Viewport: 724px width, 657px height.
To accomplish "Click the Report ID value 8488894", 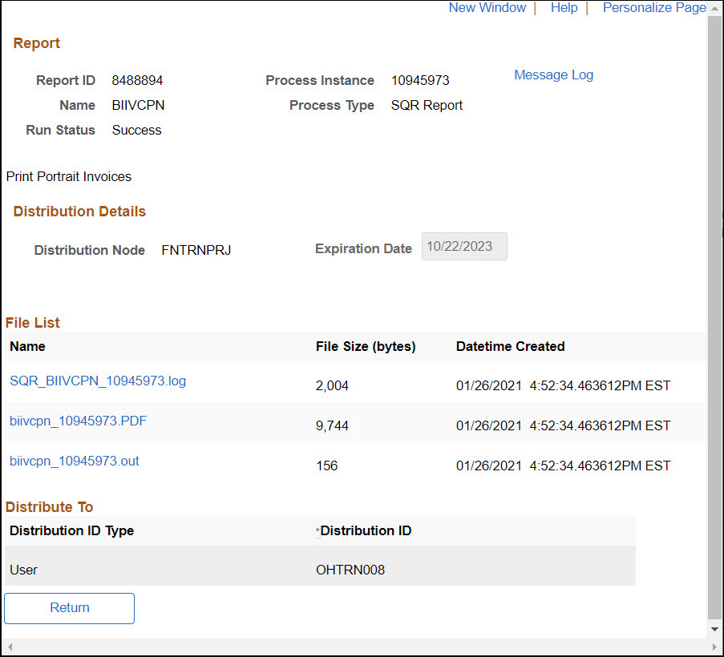I will [x=137, y=81].
